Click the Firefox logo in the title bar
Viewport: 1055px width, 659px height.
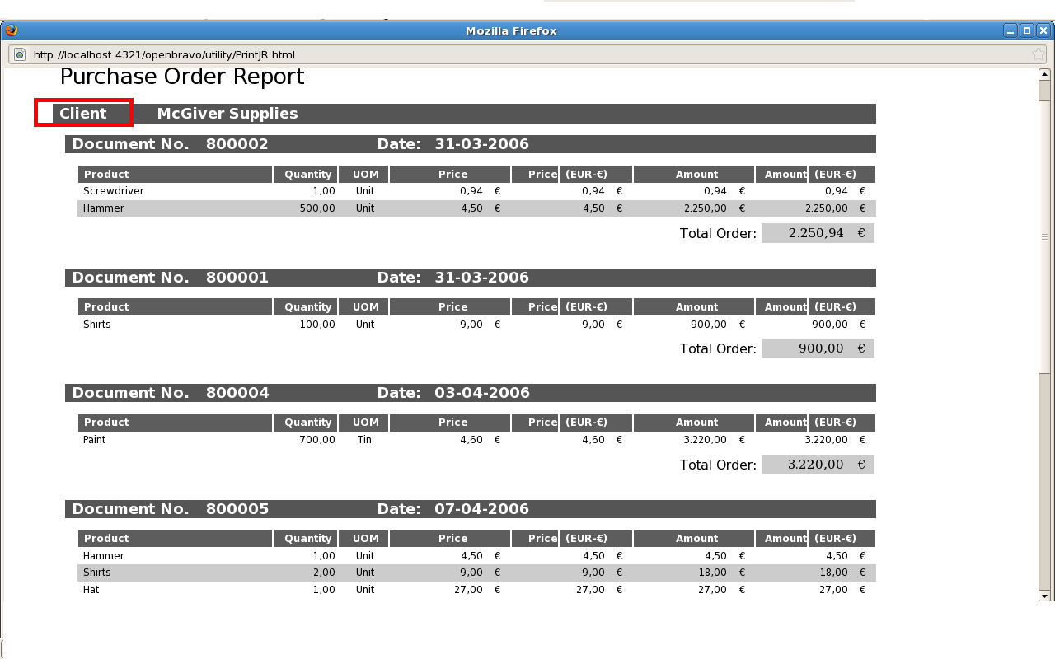(12, 30)
